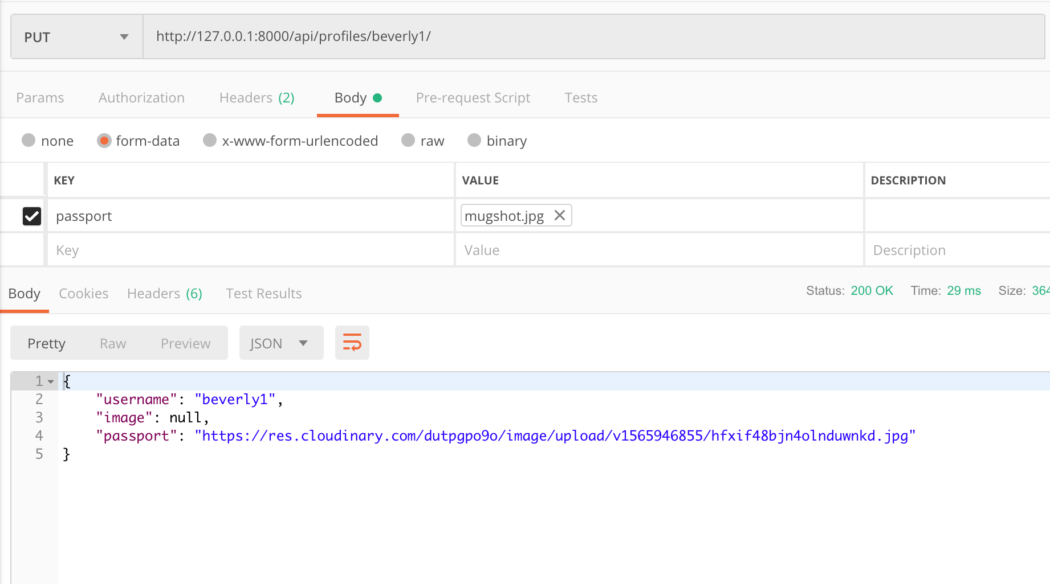Switch to Test Results
This screenshot has width=1050, height=584.
tap(263, 293)
